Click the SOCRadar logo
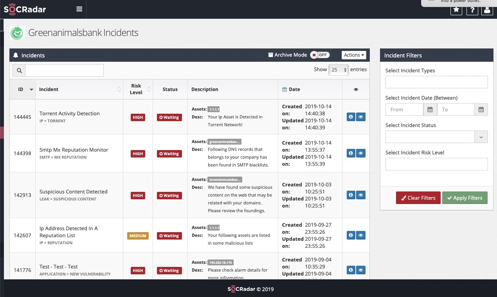This screenshot has width=497, height=297. pos(25,9)
